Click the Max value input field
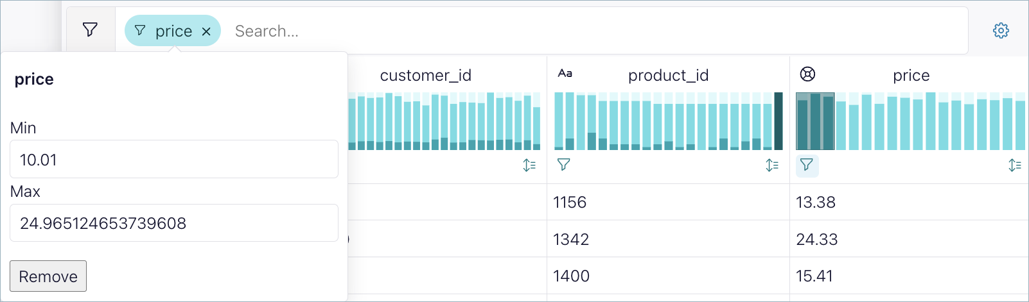The width and height of the screenshot is (1029, 302). (x=173, y=223)
